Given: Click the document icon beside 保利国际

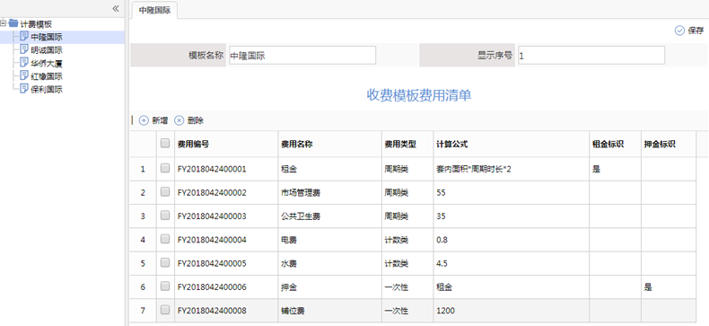Looking at the screenshot, I should 24,89.
